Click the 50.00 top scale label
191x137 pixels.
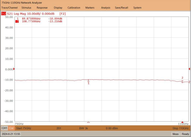click(x=9, y=17)
